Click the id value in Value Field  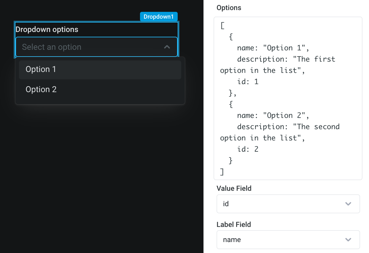[x=226, y=204]
